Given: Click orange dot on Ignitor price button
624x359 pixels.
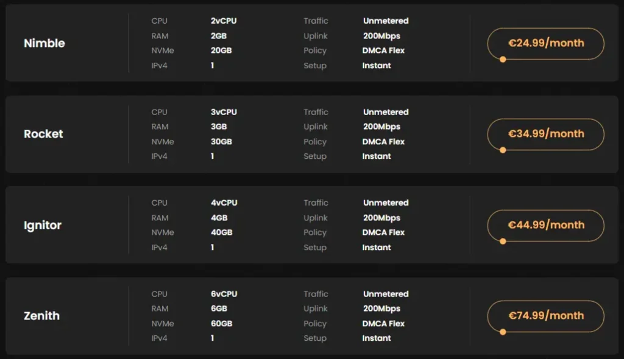Looking at the screenshot, I should pos(503,241).
